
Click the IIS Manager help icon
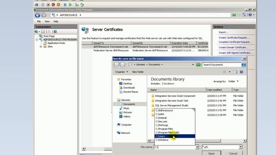(x=250, y=15)
